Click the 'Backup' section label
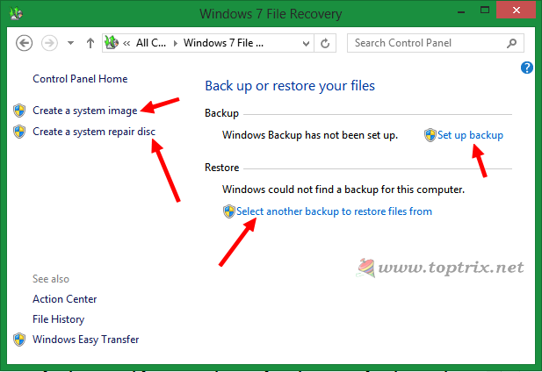The height and width of the screenshot is (372, 542). [x=221, y=113]
